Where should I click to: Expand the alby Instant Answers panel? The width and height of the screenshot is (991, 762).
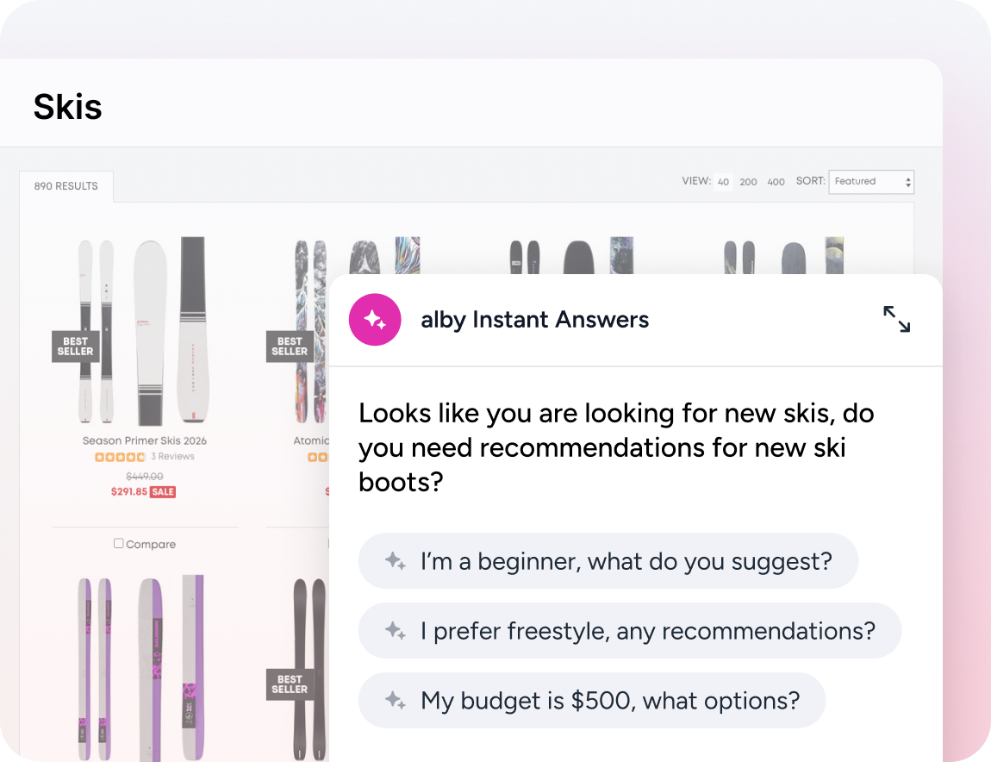[896, 319]
